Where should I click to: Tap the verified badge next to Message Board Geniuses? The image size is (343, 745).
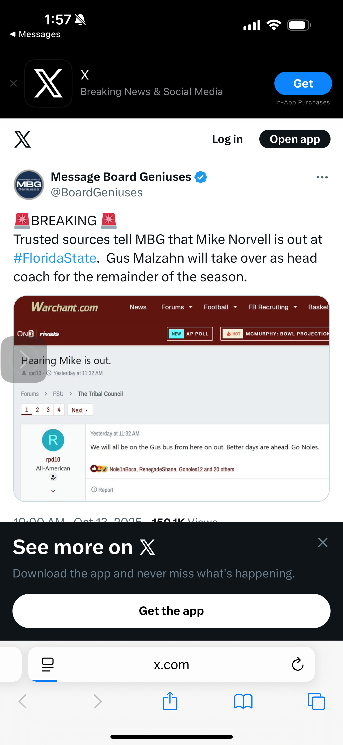click(201, 177)
